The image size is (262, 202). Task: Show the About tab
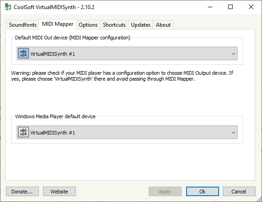point(163,25)
